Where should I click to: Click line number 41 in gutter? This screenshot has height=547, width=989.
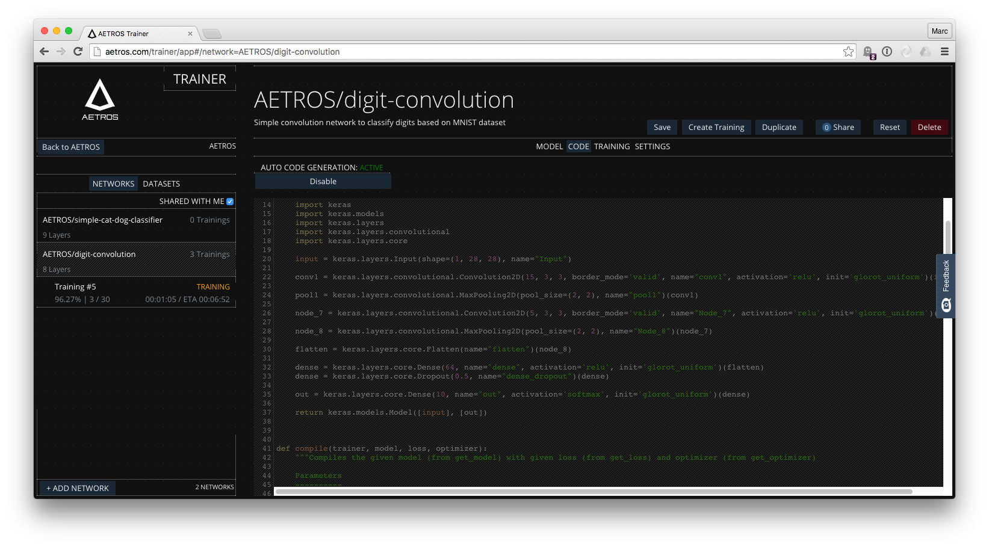click(x=267, y=449)
